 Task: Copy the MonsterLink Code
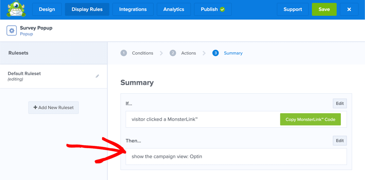(310, 120)
